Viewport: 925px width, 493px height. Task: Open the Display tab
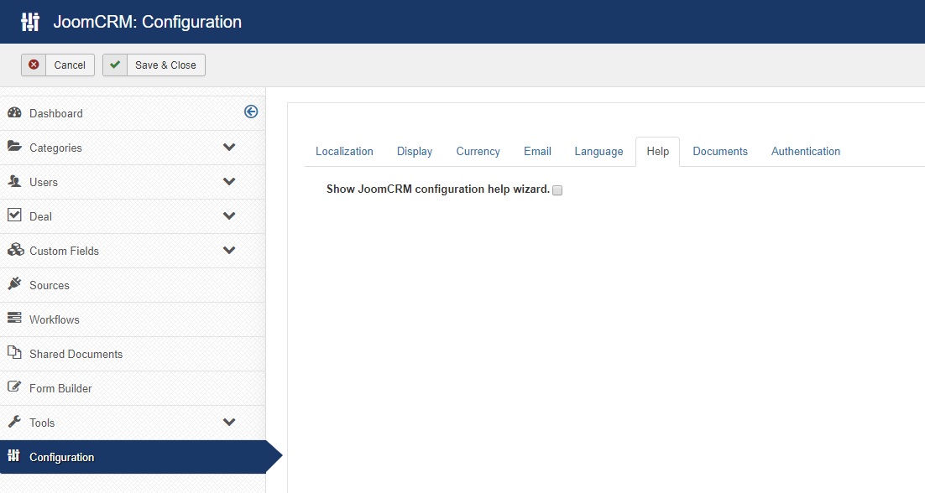coord(415,152)
